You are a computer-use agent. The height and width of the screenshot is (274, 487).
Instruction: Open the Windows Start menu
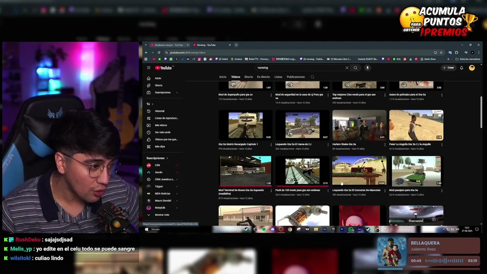coord(146,229)
